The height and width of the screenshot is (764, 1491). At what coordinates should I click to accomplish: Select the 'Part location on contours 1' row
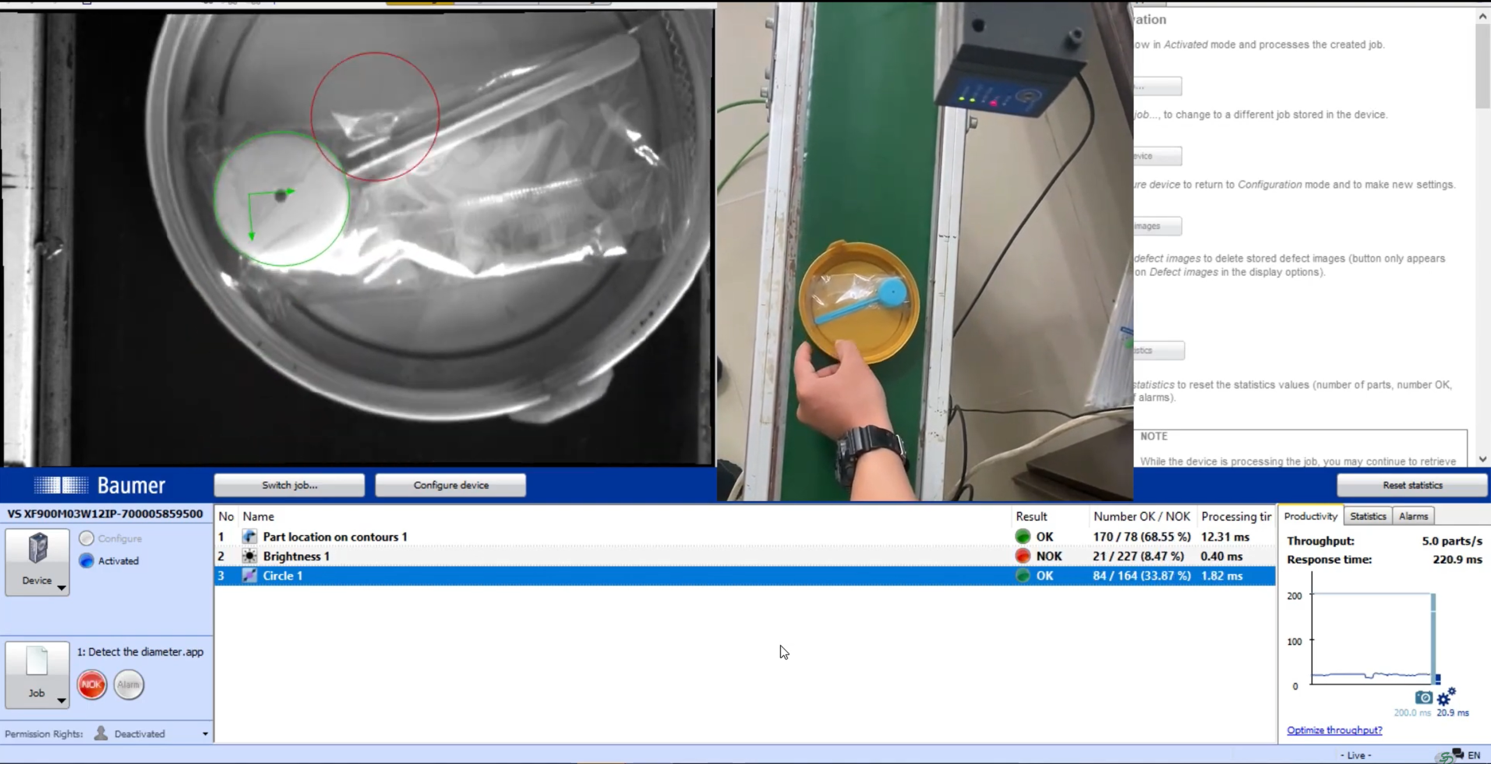click(745, 536)
